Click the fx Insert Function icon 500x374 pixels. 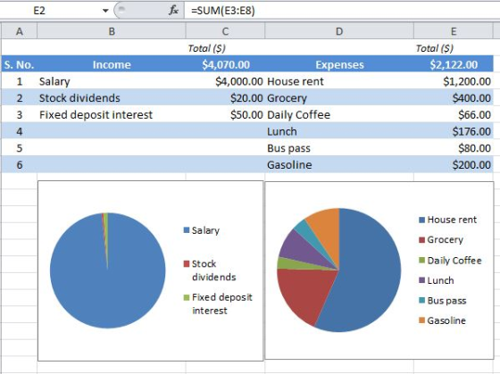[173, 11]
